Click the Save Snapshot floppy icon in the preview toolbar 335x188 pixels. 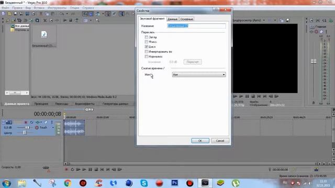click(287, 20)
